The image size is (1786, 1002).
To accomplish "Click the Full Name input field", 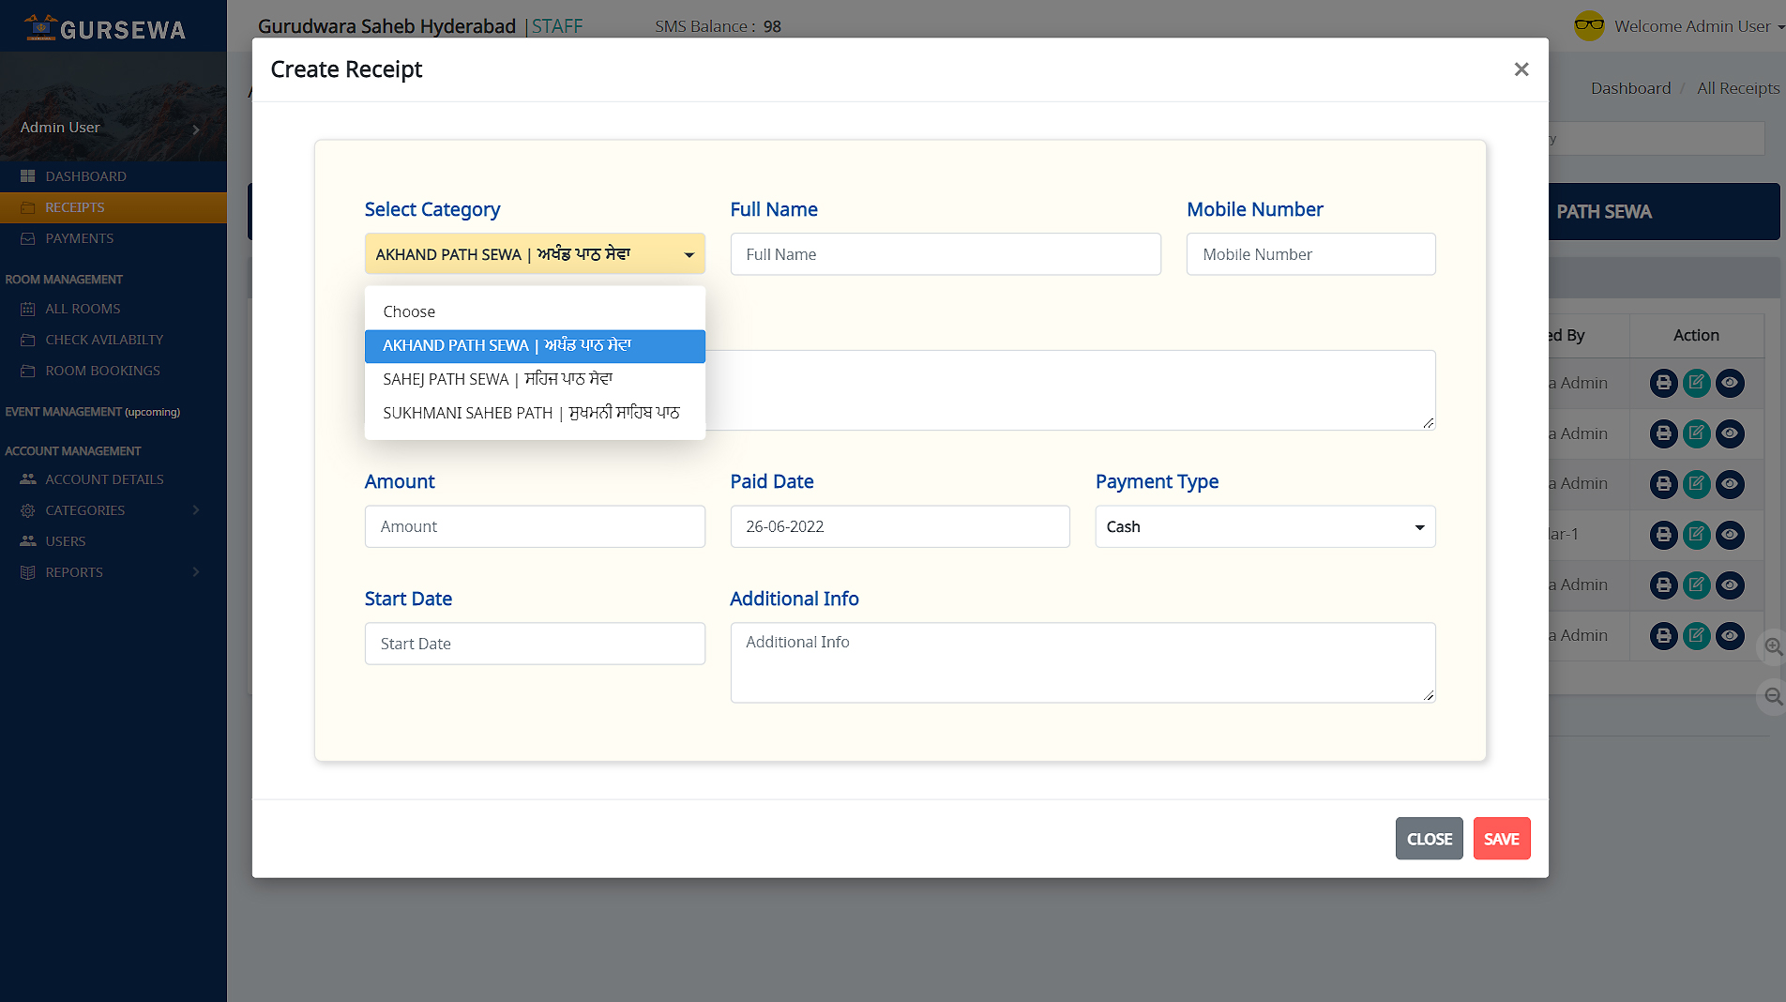I will pyautogui.click(x=945, y=254).
